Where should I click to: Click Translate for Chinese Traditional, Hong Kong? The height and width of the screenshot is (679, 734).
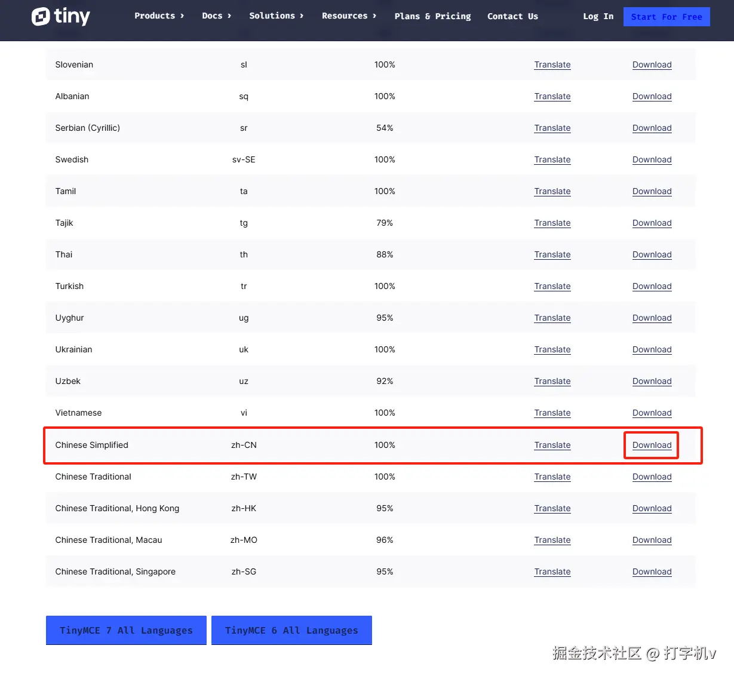click(552, 508)
